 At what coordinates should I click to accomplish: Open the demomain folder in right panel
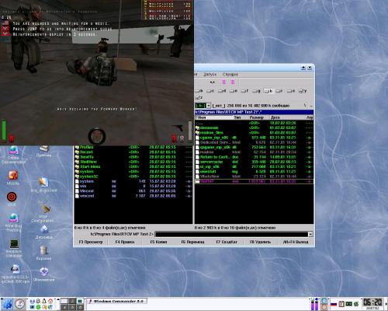254,128
